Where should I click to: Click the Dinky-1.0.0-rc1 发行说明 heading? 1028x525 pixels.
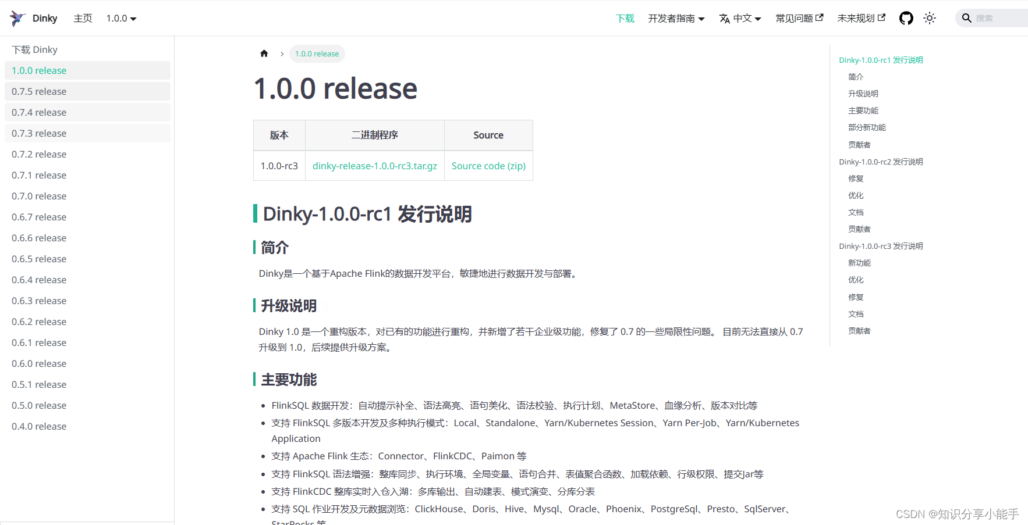coord(367,214)
